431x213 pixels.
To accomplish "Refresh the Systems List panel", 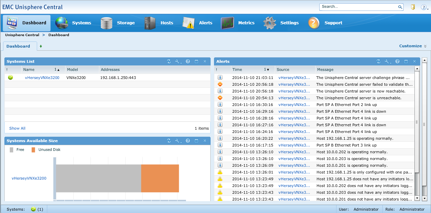I will tap(169, 61).
